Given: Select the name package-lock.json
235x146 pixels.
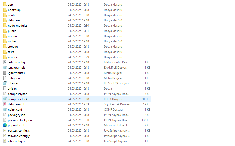Looking at the screenshot, I should tap(20, 120).
